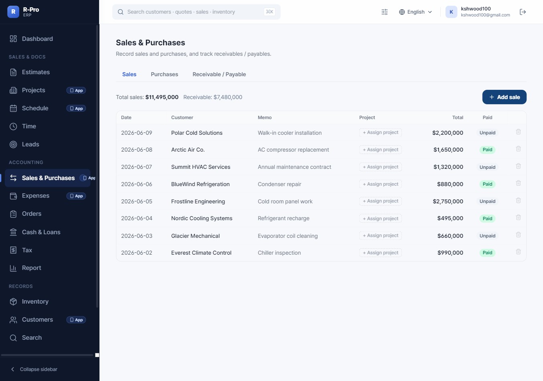Open the Dashboard page
Image resolution: width=543 pixels, height=381 pixels.
click(x=48, y=39)
